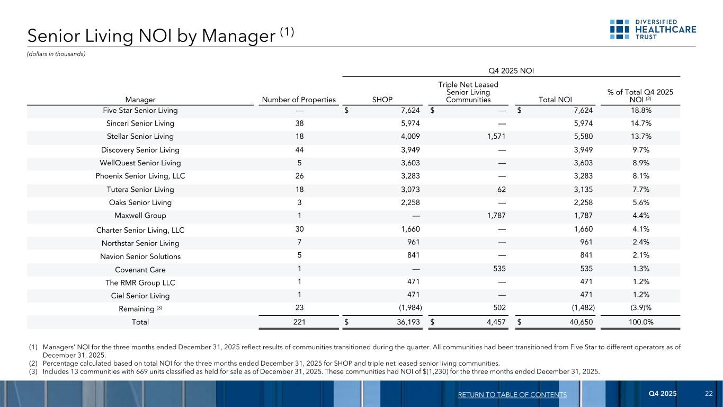The width and height of the screenshot is (723, 407).
Task: Click the page number 22
Action: (709, 394)
